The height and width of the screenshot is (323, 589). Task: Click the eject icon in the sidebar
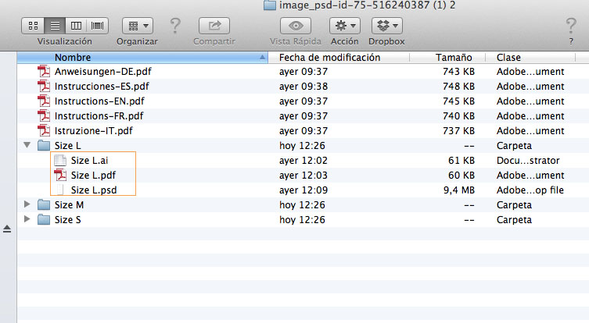[7, 229]
